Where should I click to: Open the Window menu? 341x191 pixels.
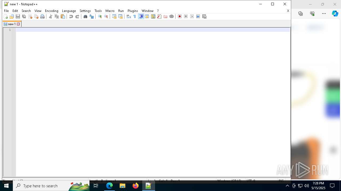pyautogui.click(x=148, y=11)
